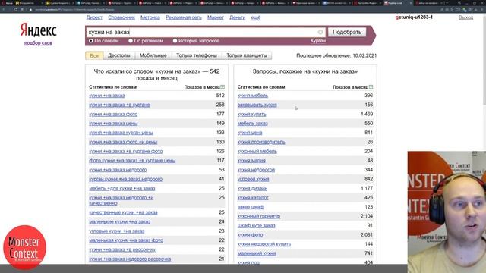
Task: Switch to the 'Мобильные' tab
Action: (153, 55)
